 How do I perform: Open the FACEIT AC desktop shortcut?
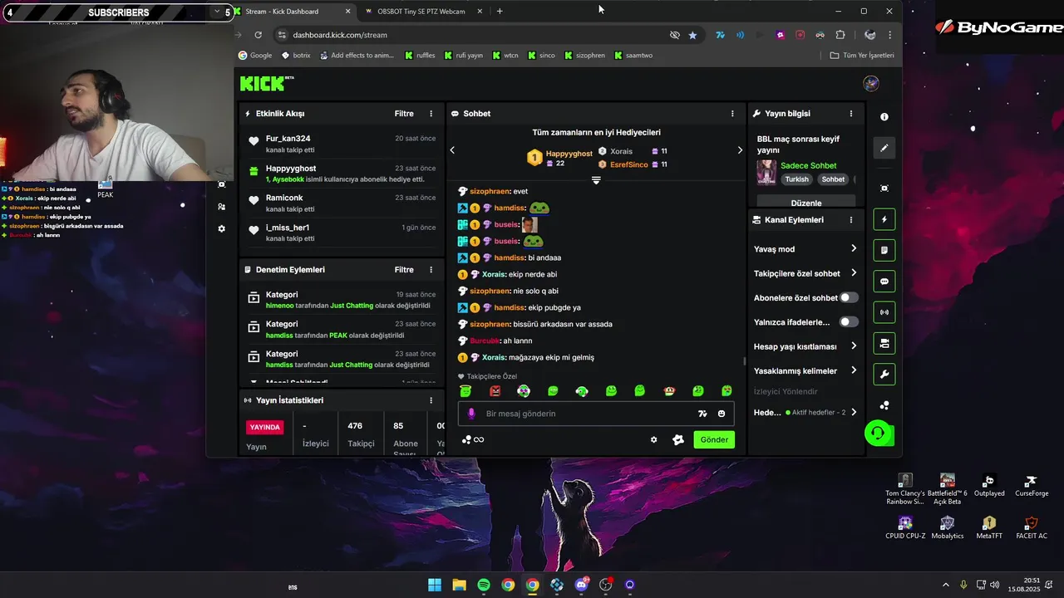coord(1031,528)
